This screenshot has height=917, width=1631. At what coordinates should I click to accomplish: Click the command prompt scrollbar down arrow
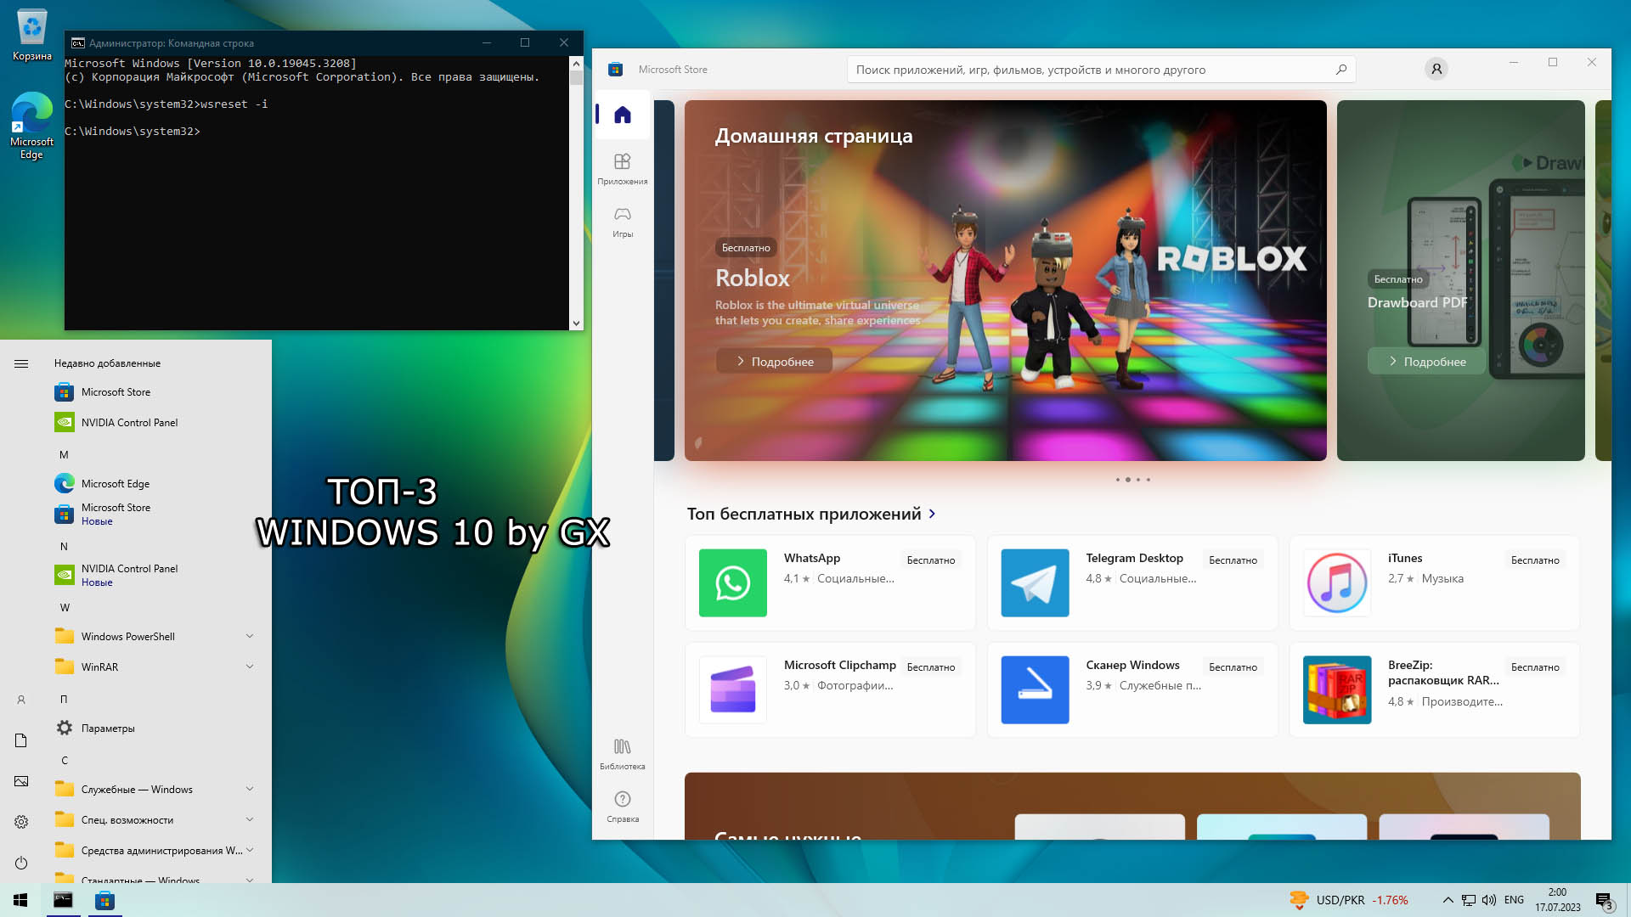coord(577,323)
